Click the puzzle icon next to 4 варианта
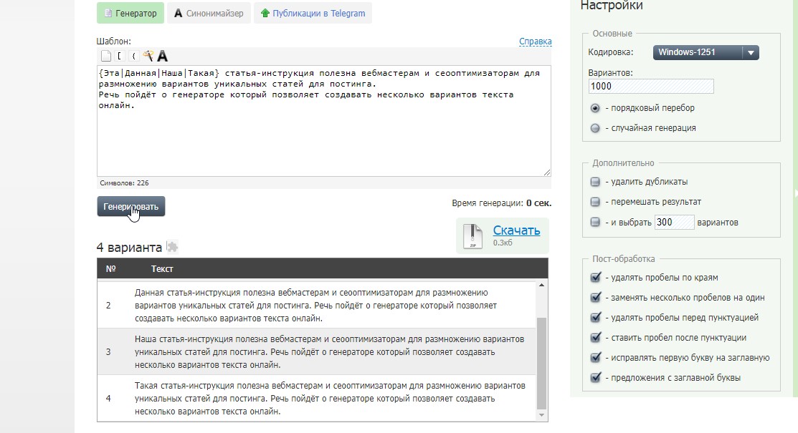This screenshot has width=798, height=433. [172, 247]
